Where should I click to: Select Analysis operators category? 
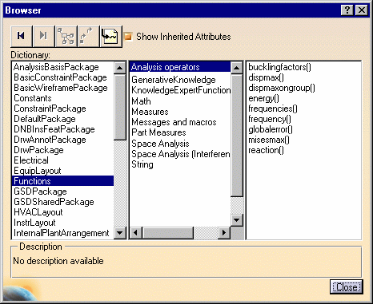[180, 67]
